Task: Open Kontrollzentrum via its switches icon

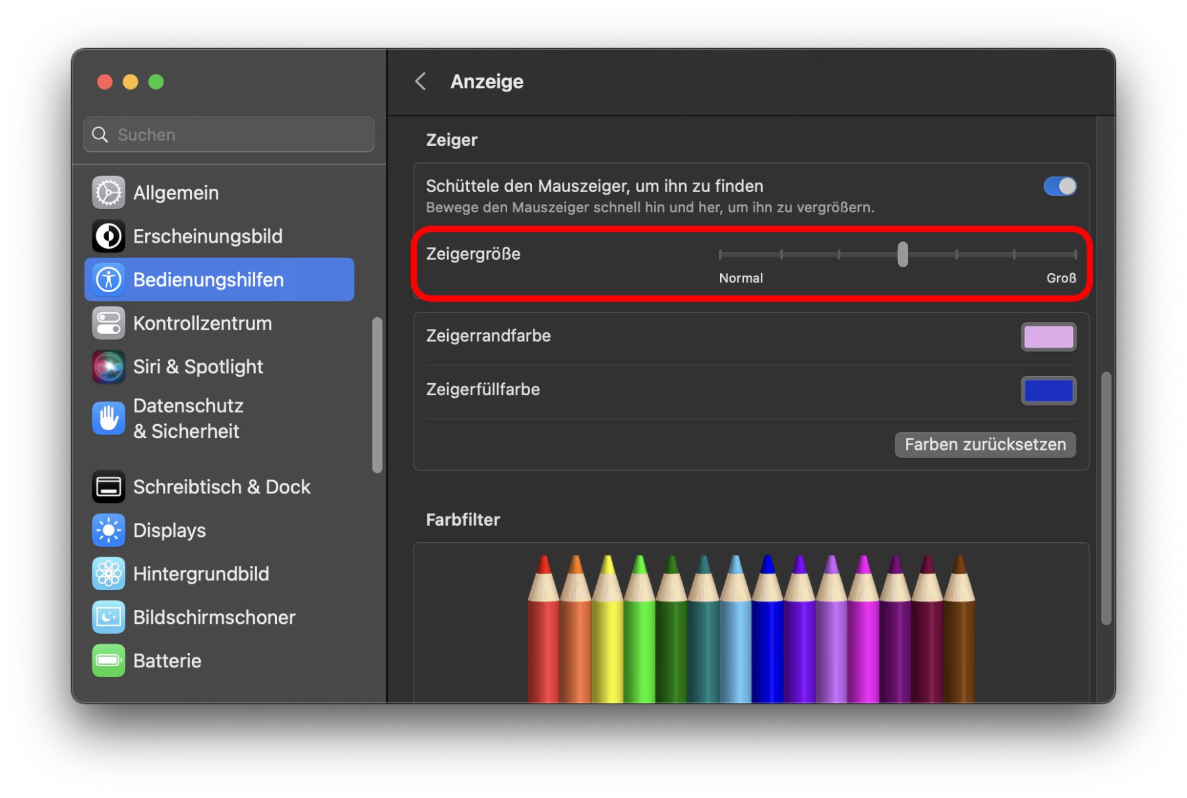Action: coord(108,323)
